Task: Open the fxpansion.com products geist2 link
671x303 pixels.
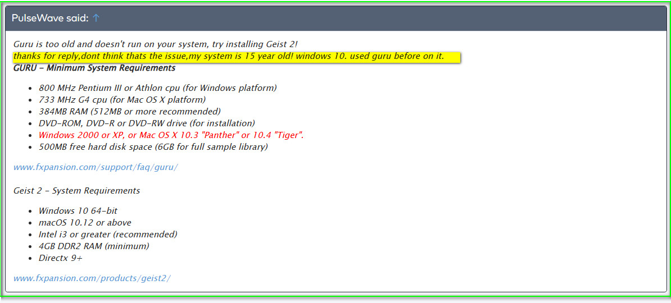Action: [92, 278]
